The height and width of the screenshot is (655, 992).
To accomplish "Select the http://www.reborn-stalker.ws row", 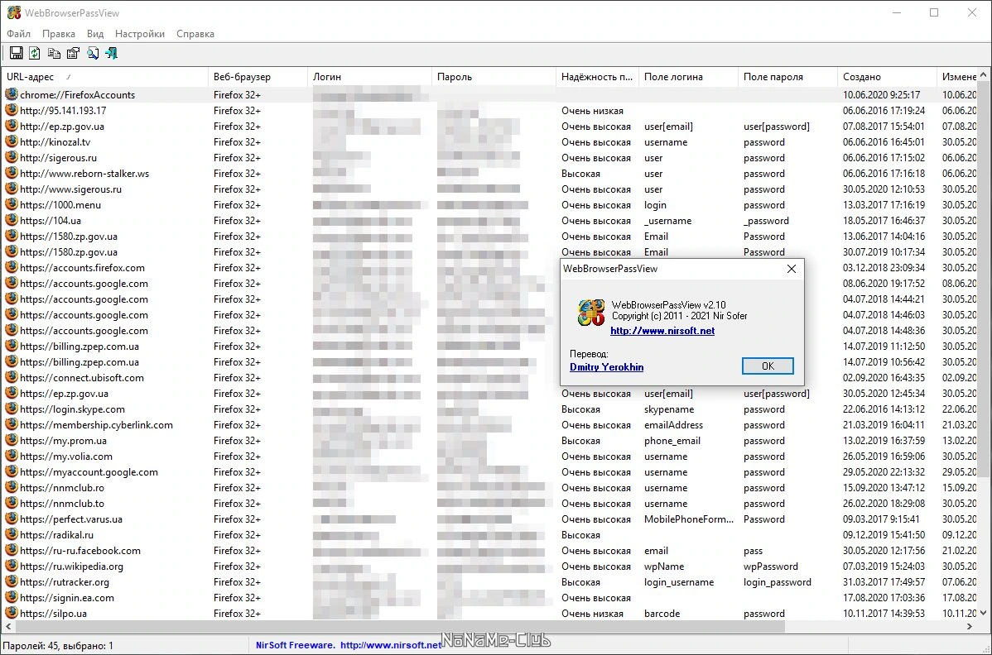I will coord(489,173).
